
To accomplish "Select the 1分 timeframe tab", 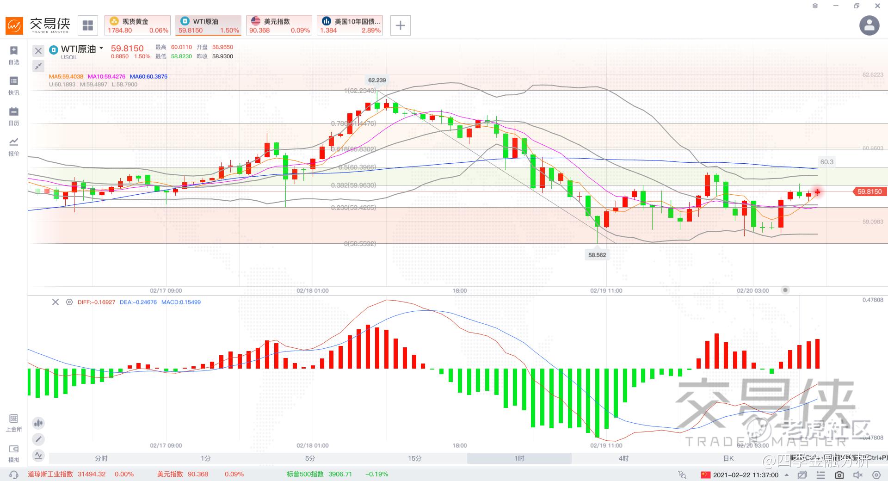I will click(x=206, y=458).
